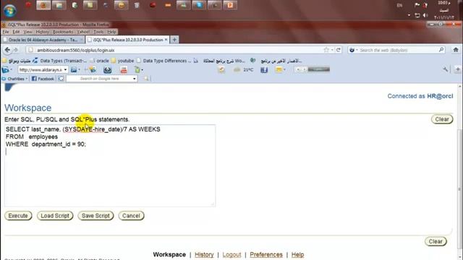
Task: Open the YouTube toolbar icon
Action: pyautogui.click(x=124, y=70)
